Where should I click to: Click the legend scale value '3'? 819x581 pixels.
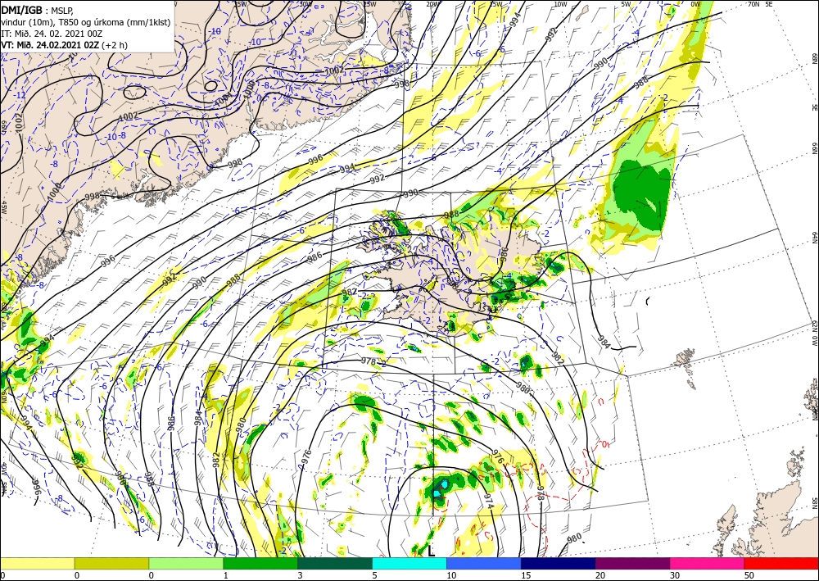[x=301, y=575]
